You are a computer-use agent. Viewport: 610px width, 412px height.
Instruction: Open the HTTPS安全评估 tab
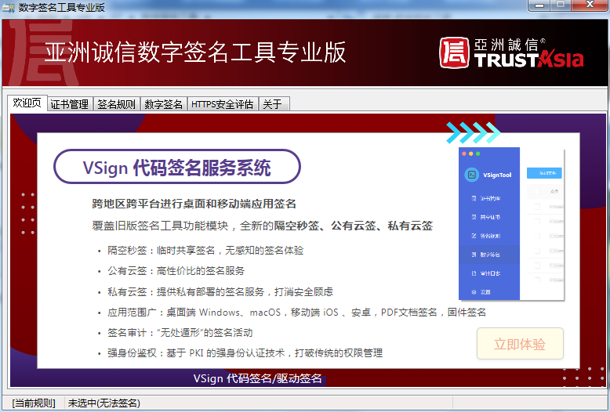pos(223,104)
